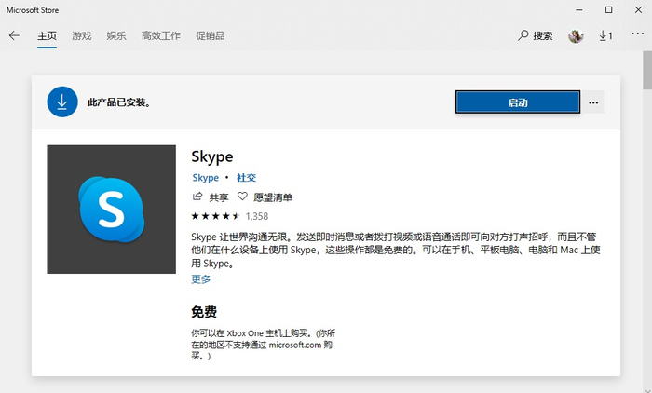Switch to the 主页 tab
The height and width of the screenshot is (393, 652).
[47, 36]
